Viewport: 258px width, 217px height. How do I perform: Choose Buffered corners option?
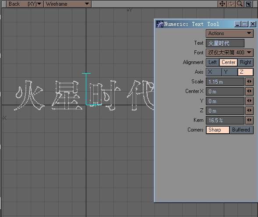pyautogui.click(x=241, y=130)
